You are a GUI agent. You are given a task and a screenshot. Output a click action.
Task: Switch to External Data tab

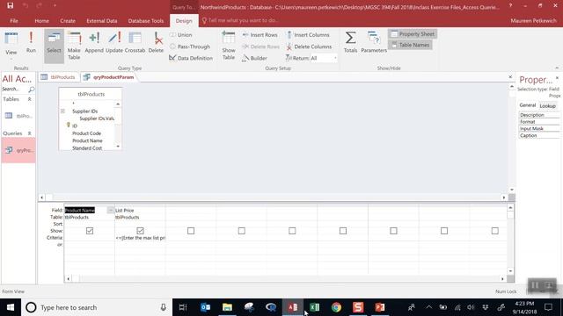(x=102, y=21)
